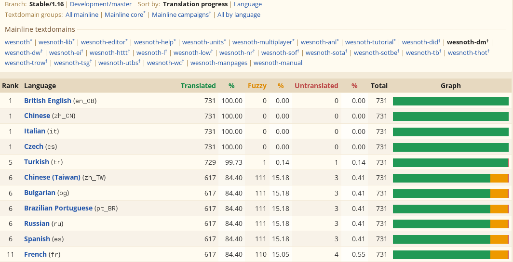Image resolution: width=513 pixels, height=262 pixels.
Task: Click the Language column header
Action: (x=40, y=86)
